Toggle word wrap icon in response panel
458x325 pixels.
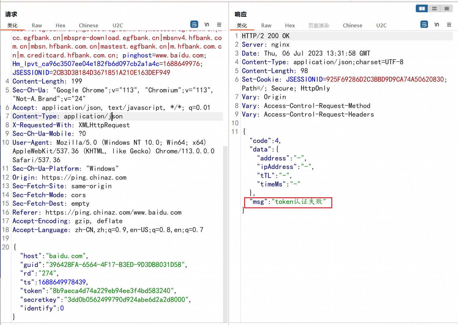pos(424,24)
